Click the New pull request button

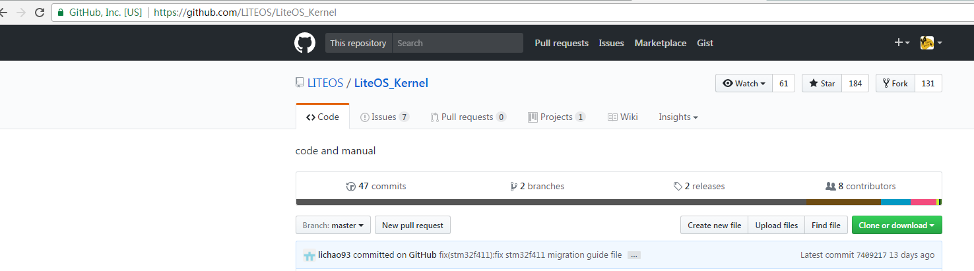pos(412,225)
